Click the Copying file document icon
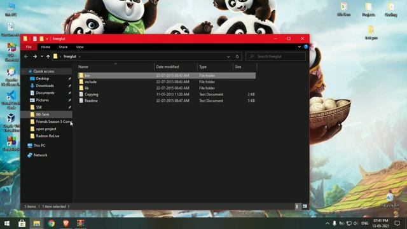The width and height of the screenshot is (407, 229). click(81, 94)
